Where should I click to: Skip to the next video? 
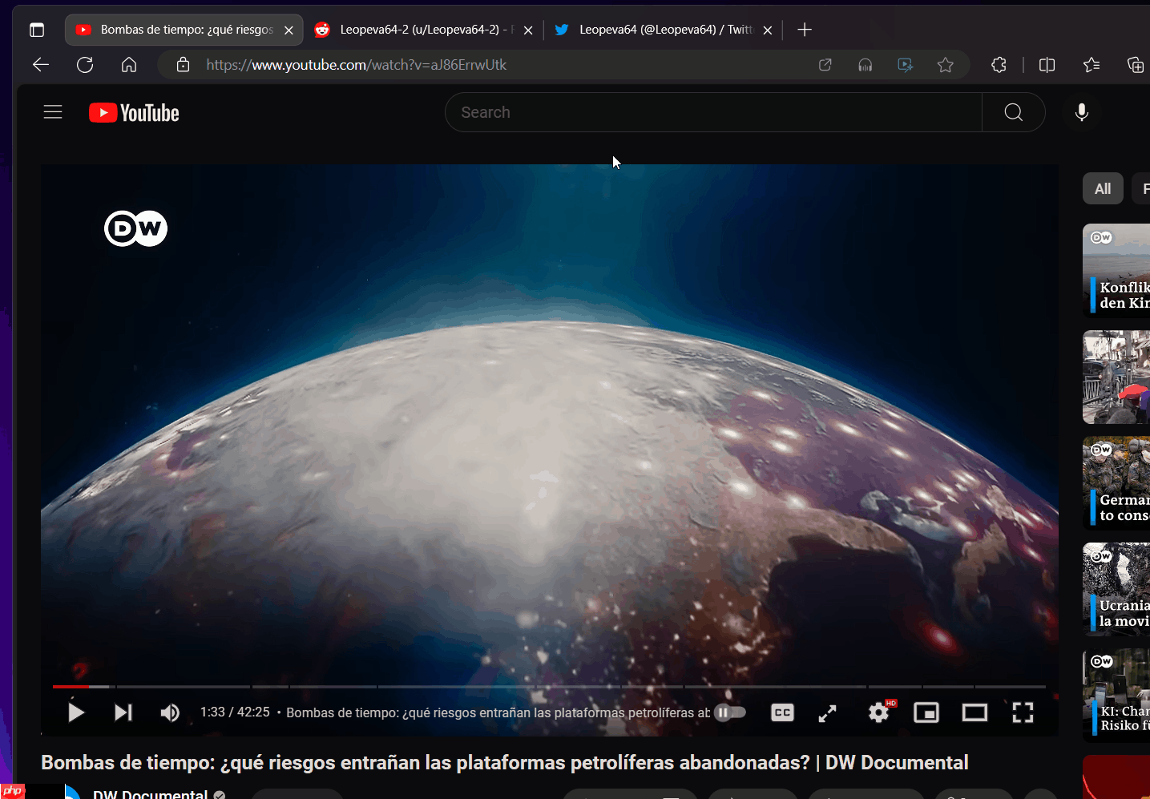click(122, 712)
